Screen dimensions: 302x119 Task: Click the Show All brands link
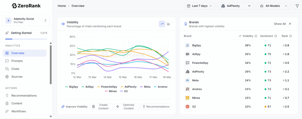click(x=282, y=24)
